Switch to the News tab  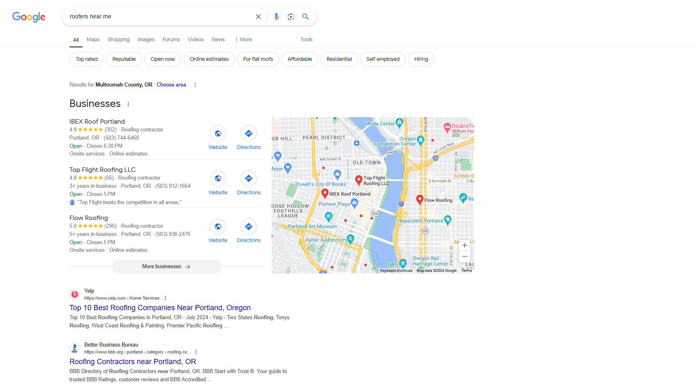point(218,40)
